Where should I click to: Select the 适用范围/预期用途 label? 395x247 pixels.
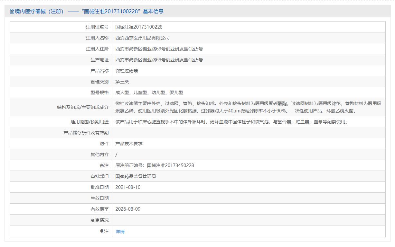89,122
